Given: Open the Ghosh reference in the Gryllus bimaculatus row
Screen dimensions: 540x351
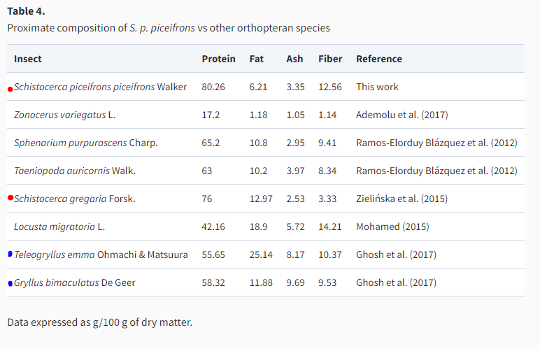Looking at the screenshot, I should [x=396, y=282].
